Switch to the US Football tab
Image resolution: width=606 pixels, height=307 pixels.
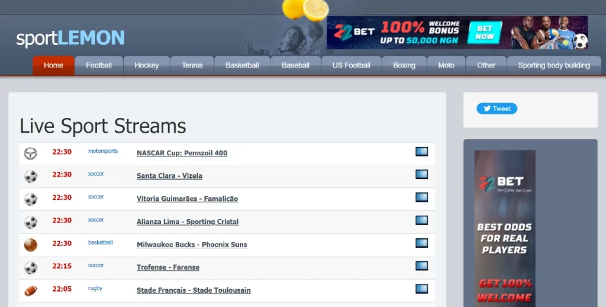(x=352, y=65)
